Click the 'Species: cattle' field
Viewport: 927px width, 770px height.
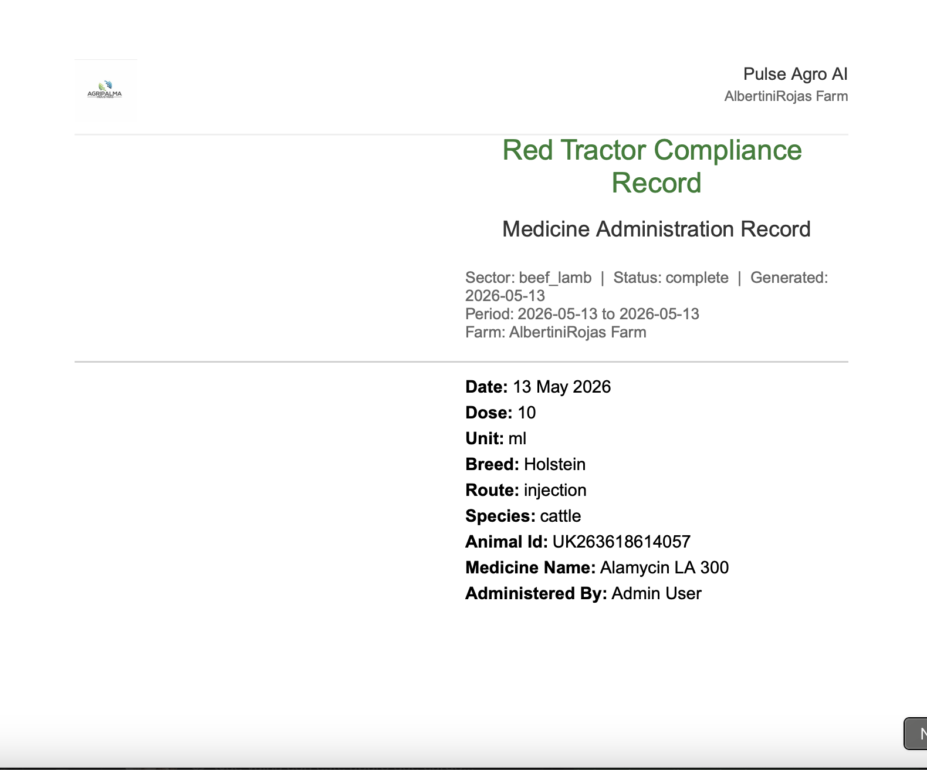(x=523, y=516)
